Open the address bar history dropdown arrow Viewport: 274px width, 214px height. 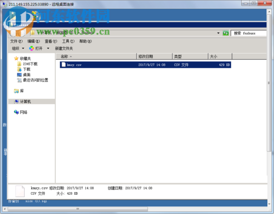click(218, 33)
